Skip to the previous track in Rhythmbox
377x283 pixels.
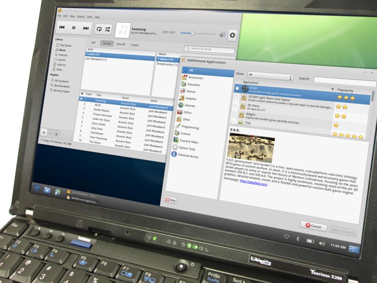pyautogui.click(x=62, y=27)
